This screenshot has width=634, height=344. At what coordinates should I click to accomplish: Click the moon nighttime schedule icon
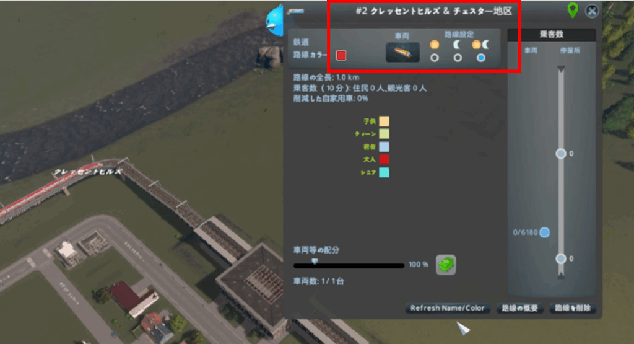coord(457,45)
